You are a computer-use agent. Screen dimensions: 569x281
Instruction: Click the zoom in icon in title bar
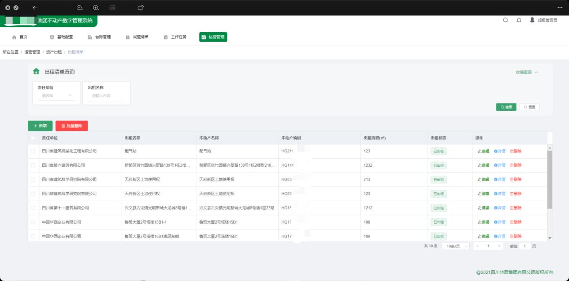click(x=96, y=8)
